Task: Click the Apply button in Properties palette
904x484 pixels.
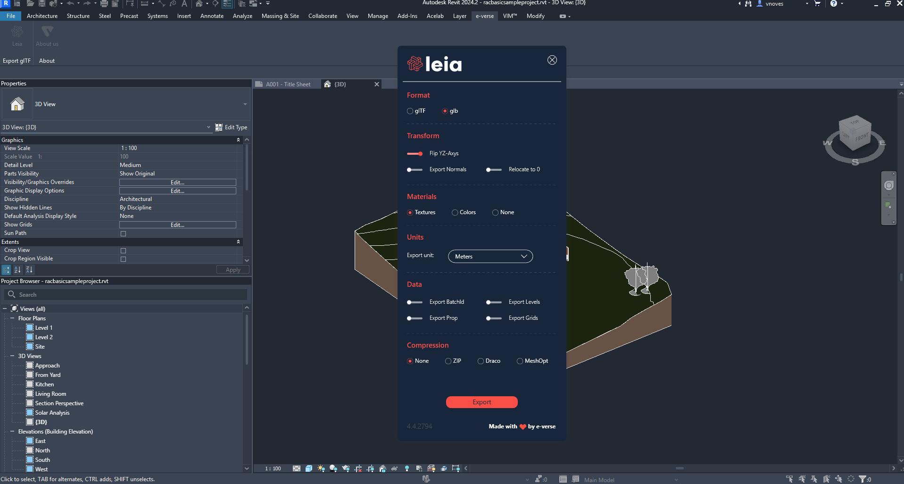Action: pyautogui.click(x=233, y=270)
